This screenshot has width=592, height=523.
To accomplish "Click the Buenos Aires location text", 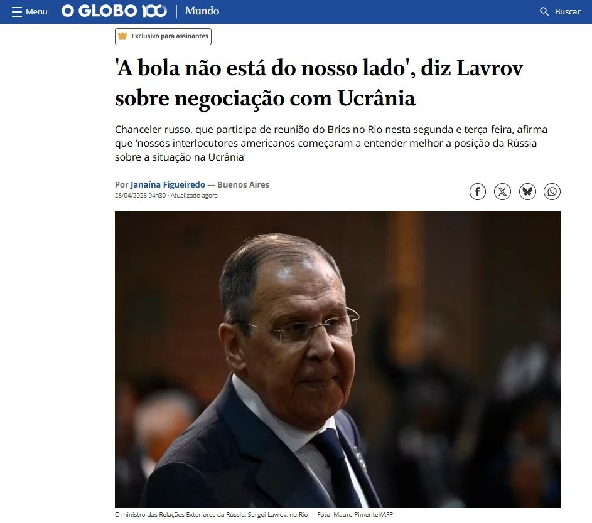I will (x=243, y=184).
